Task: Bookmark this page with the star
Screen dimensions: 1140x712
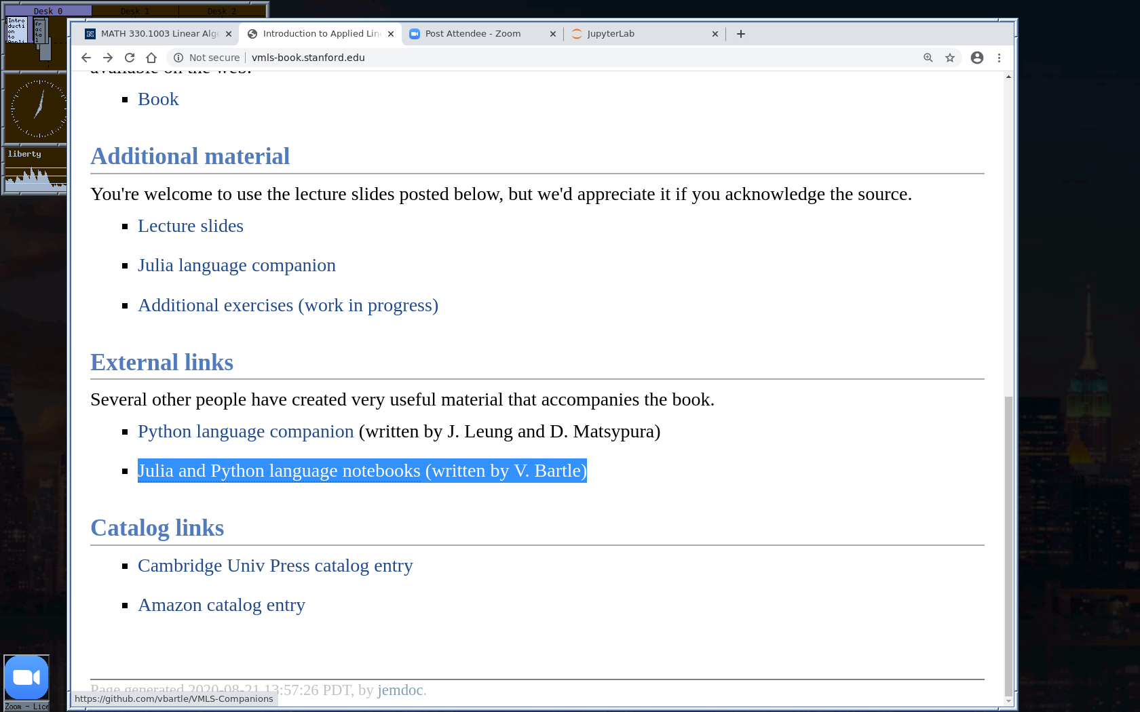Action: 950,58
